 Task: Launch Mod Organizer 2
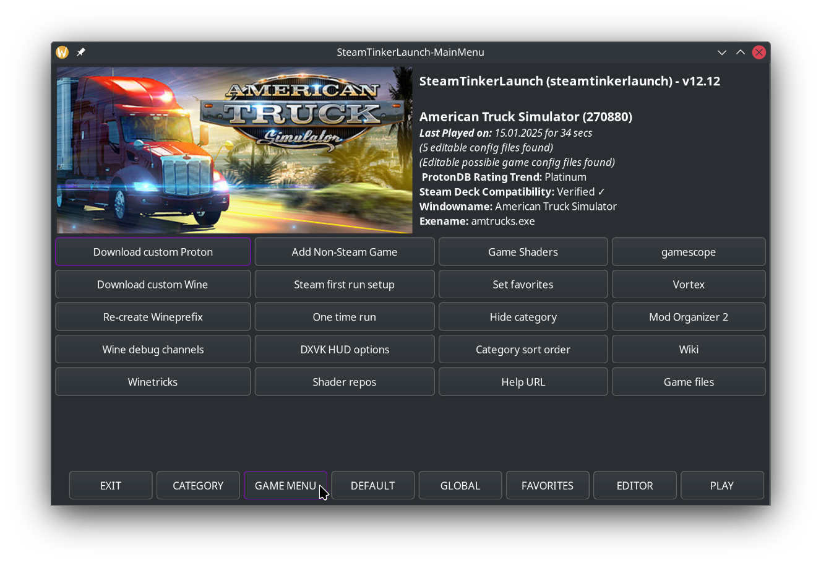689,317
